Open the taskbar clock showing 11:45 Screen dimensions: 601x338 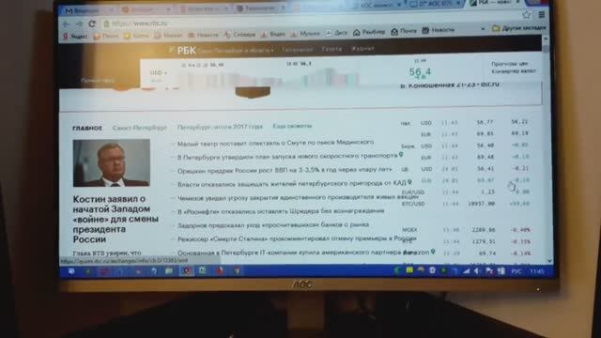click(536, 271)
